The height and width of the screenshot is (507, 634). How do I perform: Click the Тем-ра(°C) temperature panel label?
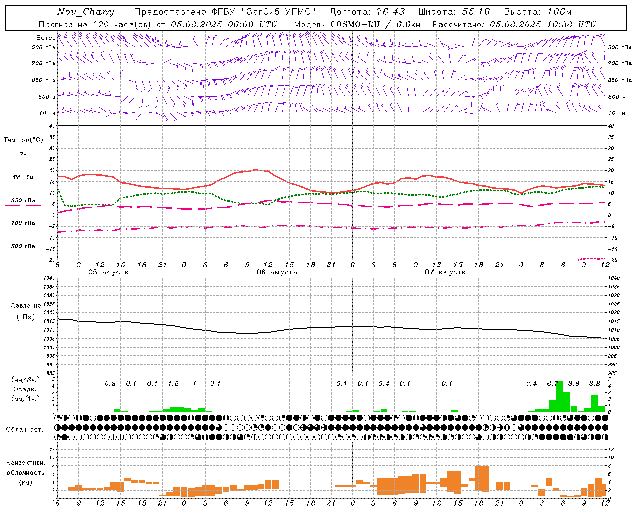pyautogui.click(x=23, y=140)
